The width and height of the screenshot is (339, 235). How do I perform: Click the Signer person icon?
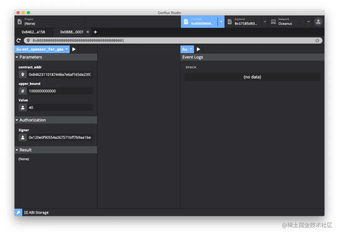pyautogui.click(x=23, y=138)
